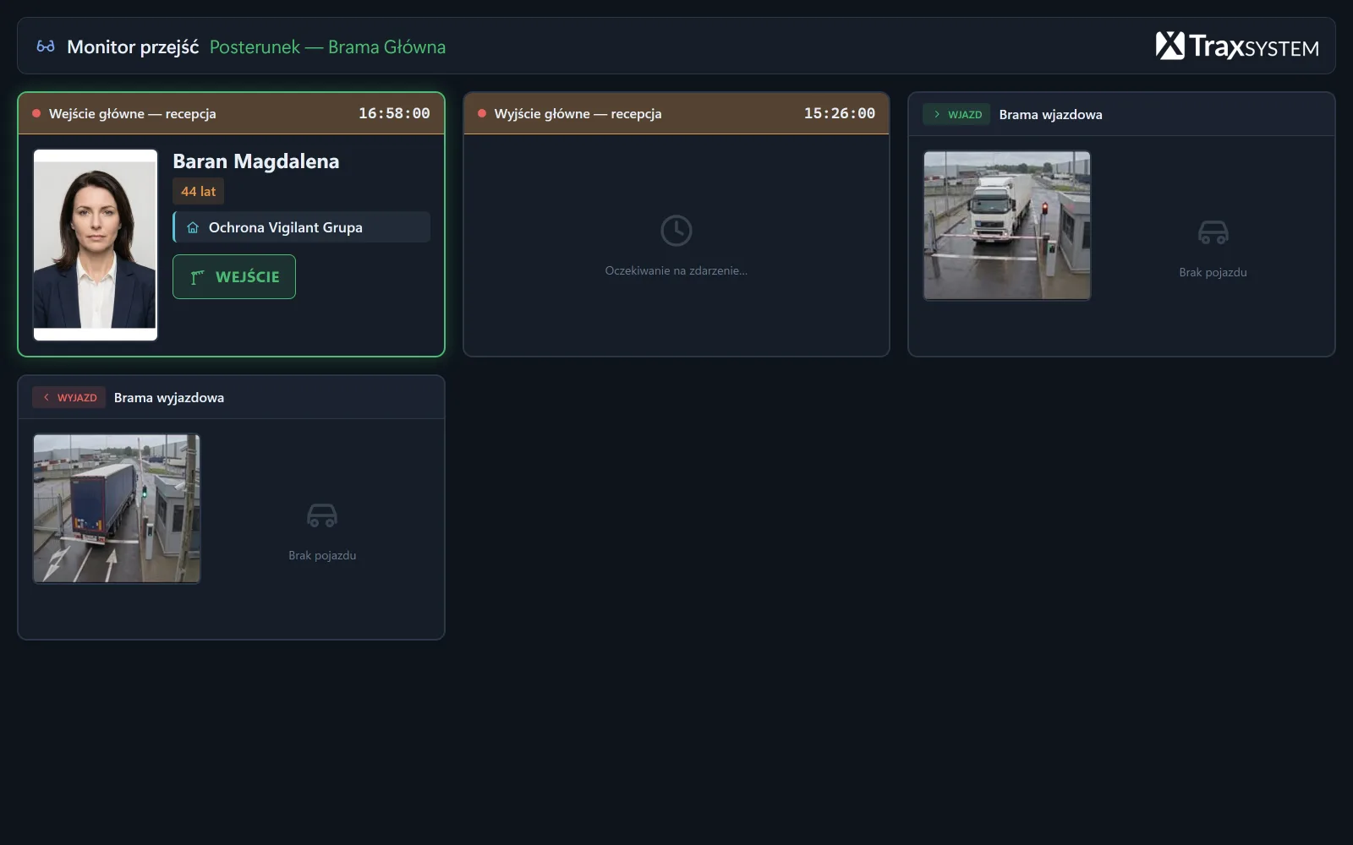This screenshot has width=1353, height=845.
Task: Click the Wejście główne — recepcja title
Action: pos(133,114)
